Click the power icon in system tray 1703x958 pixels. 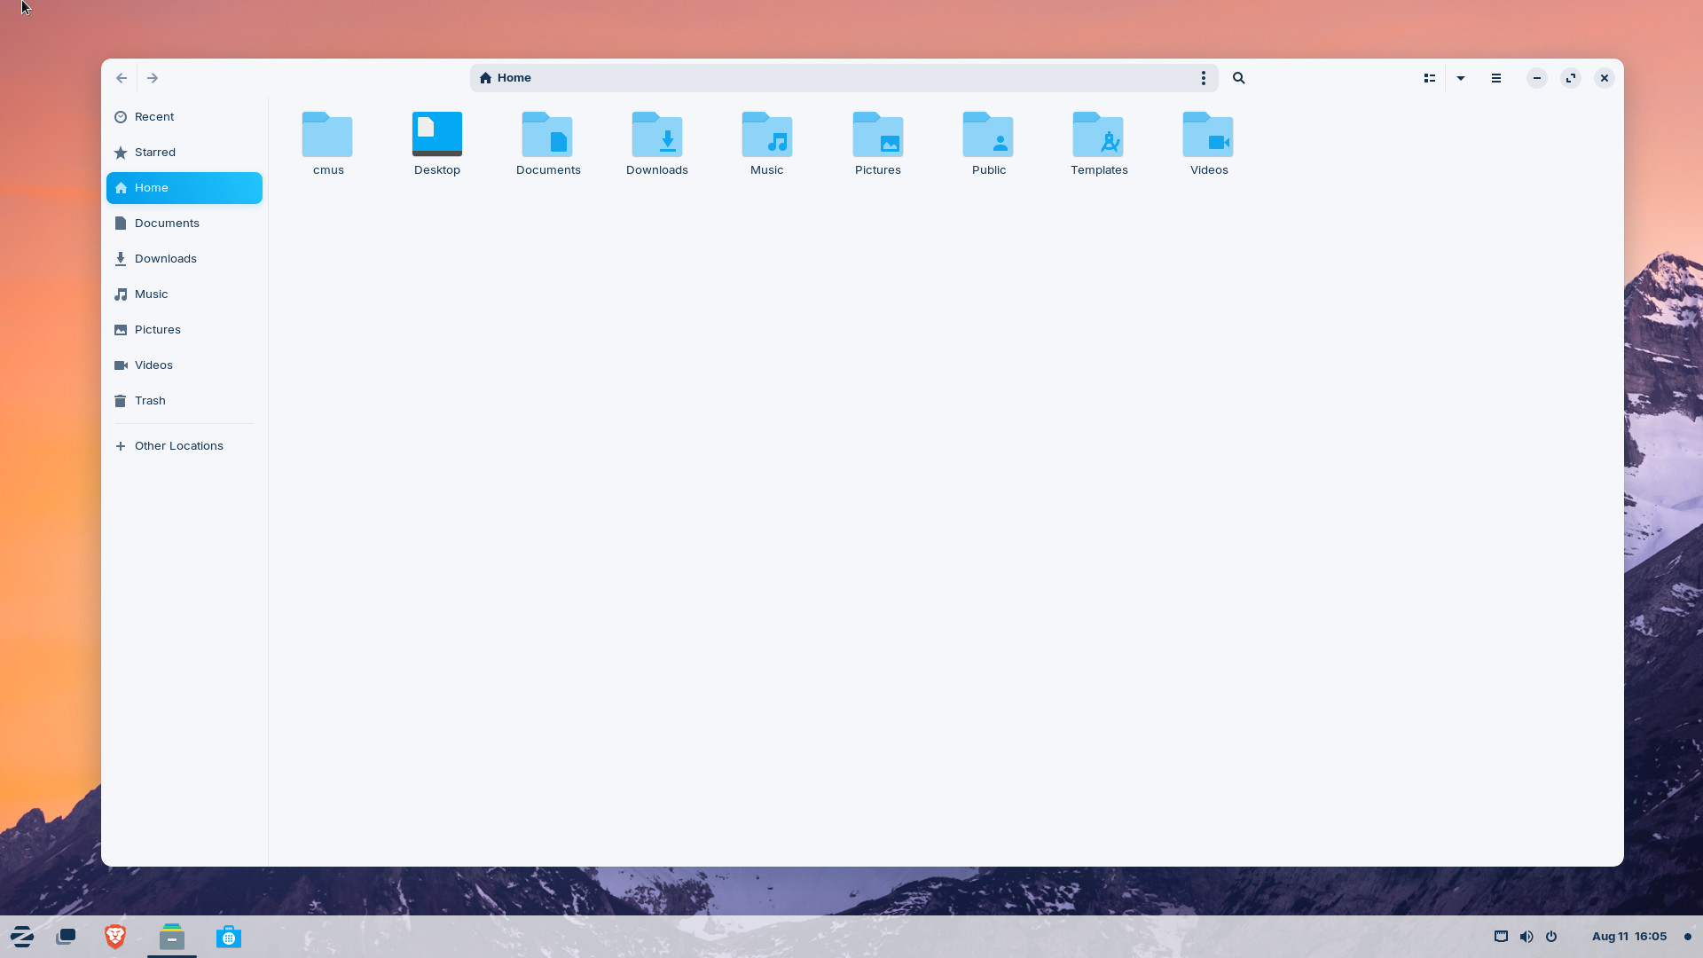click(x=1550, y=937)
